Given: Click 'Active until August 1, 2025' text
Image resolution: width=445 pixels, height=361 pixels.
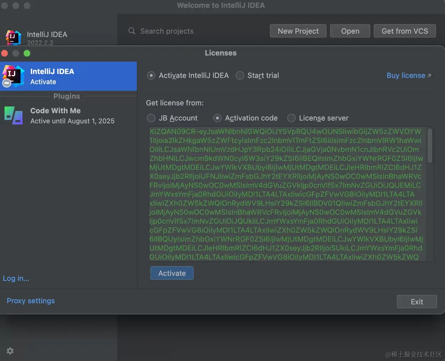Looking at the screenshot, I should point(72,121).
